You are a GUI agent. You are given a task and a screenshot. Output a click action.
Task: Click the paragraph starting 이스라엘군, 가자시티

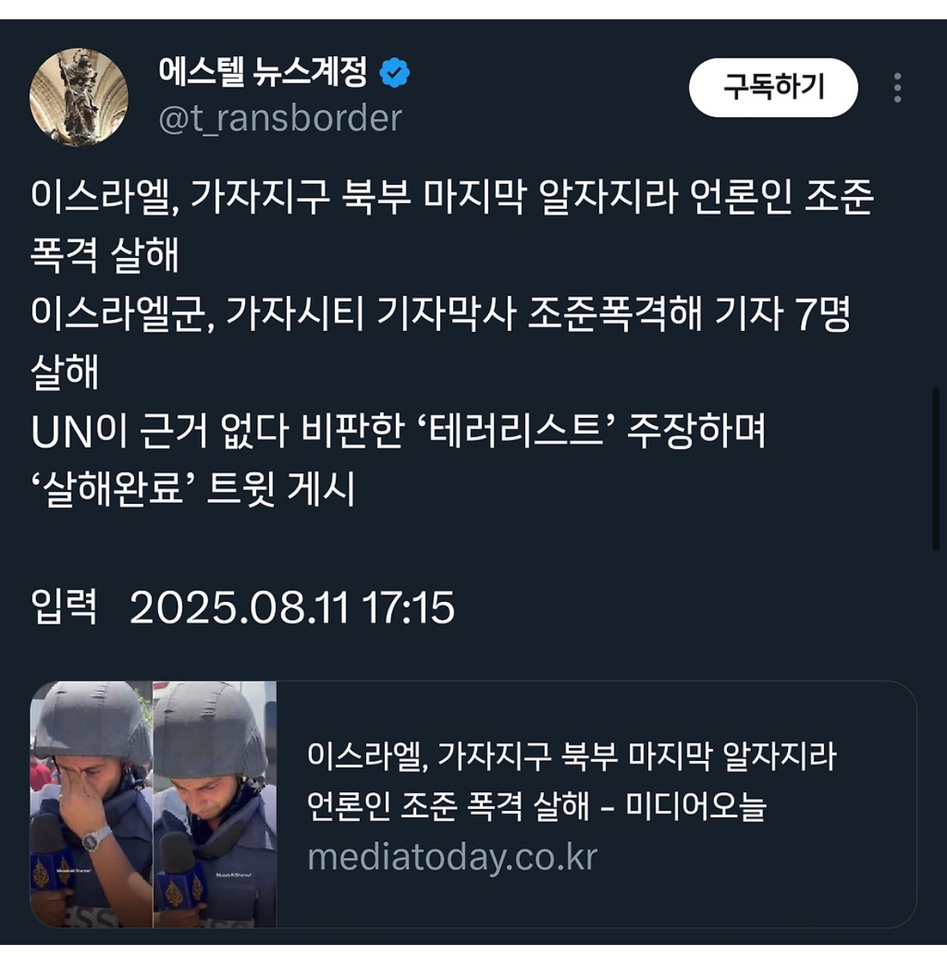(440, 342)
